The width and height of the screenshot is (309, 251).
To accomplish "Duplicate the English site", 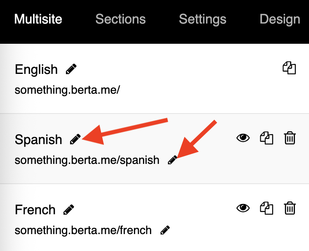I will pyautogui.click(x=289, y=68).
